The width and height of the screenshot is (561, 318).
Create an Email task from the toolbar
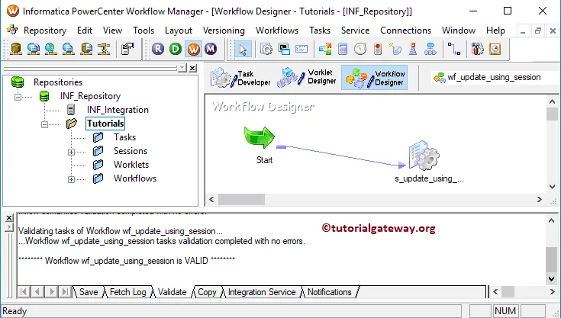[301, 49]
